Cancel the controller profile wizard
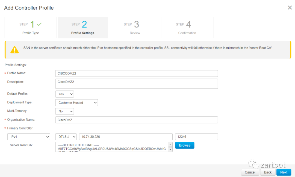The height and width of the screenshot is (177, 295). tap(250, 172)
